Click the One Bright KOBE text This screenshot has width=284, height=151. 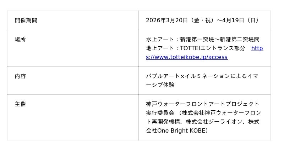(x=181, y=130)
